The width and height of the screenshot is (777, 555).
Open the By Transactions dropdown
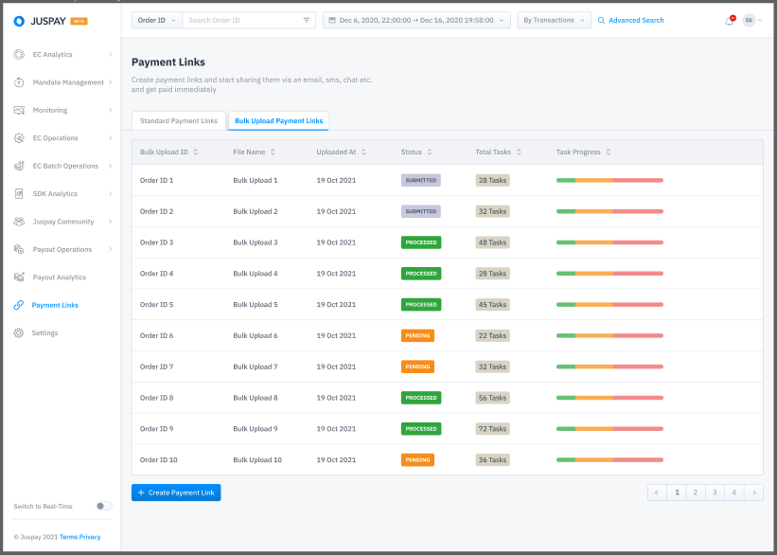554,20
